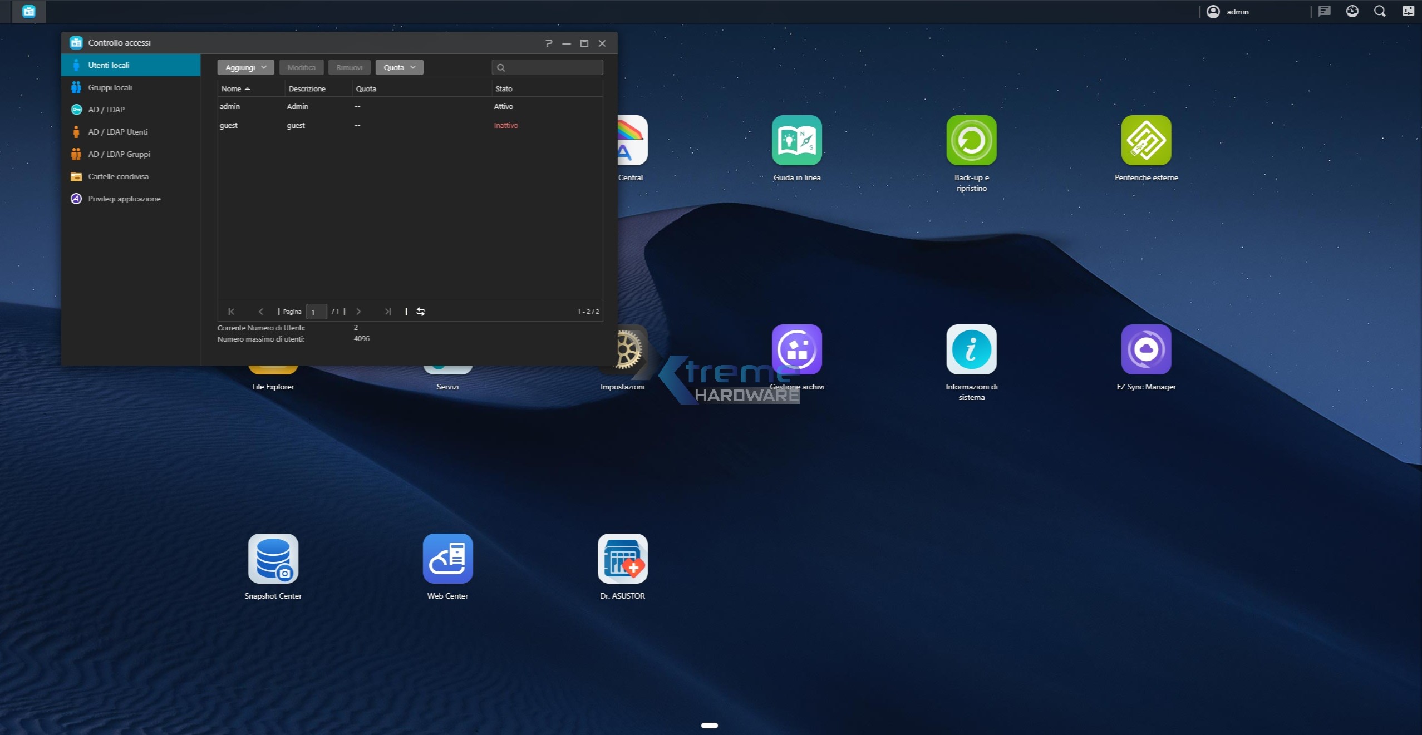The height and width of the screenshot is (735, 1422).
Task: Switch to Gruppi locali section
Action: click(x=110, y=87)
